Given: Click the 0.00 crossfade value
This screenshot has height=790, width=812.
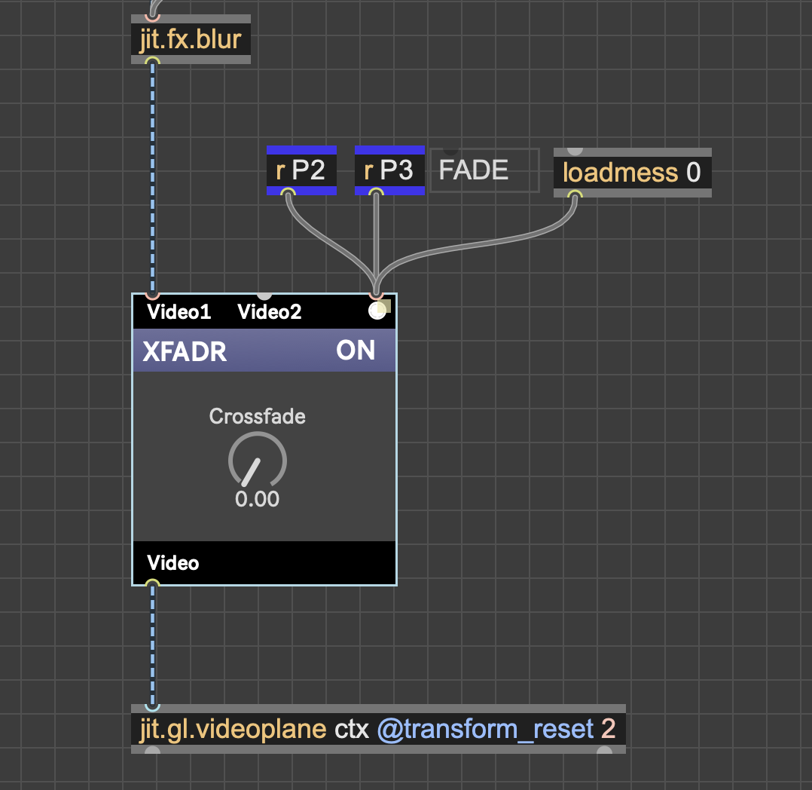Looking at the screenshot, I should coord(258,499).
